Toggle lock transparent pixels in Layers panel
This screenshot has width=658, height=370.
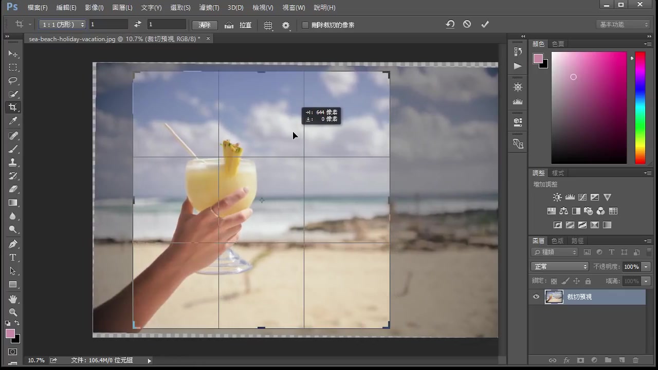[554, 281]
